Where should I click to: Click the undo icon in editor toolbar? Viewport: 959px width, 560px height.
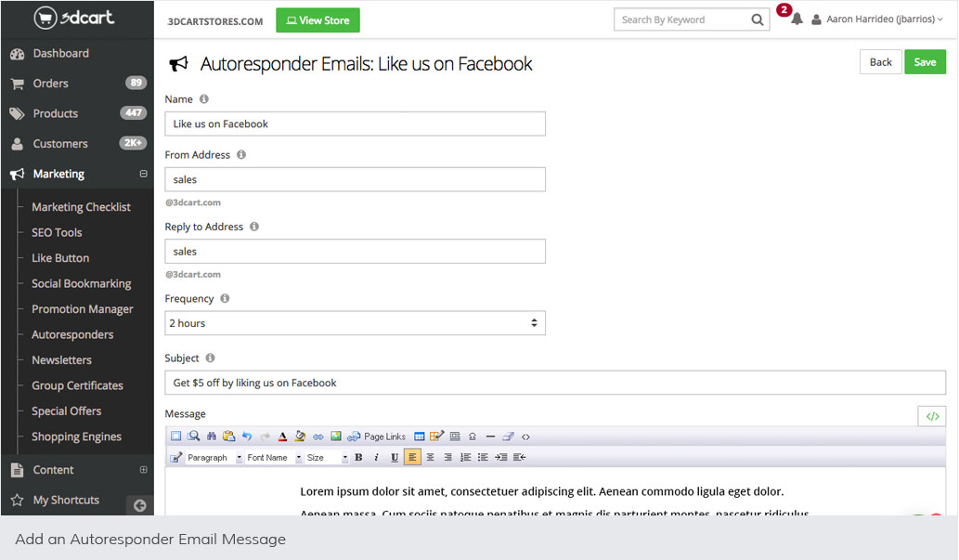[247, 436]
